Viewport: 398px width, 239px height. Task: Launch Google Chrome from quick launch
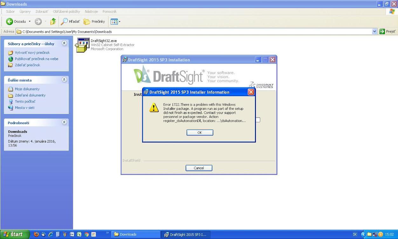86,235
